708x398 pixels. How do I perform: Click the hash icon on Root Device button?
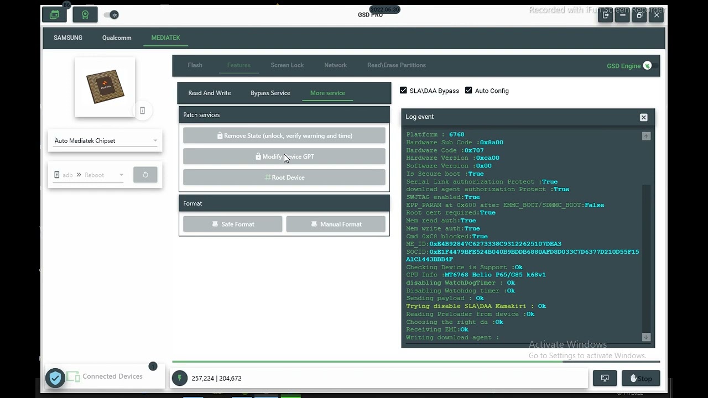pyautogui.click(x=268, y=177)
